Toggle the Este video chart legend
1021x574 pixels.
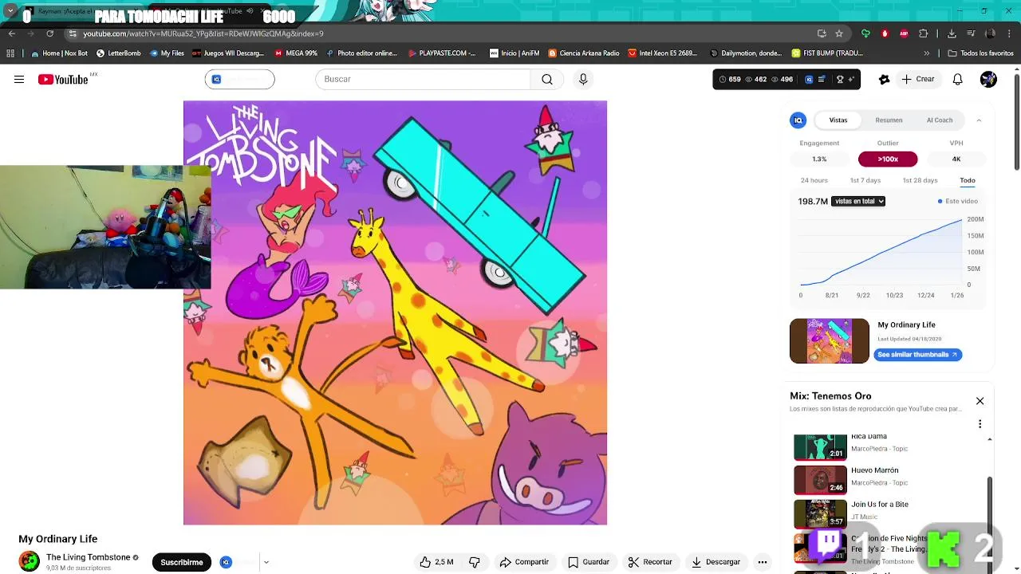tap(958, 201)
